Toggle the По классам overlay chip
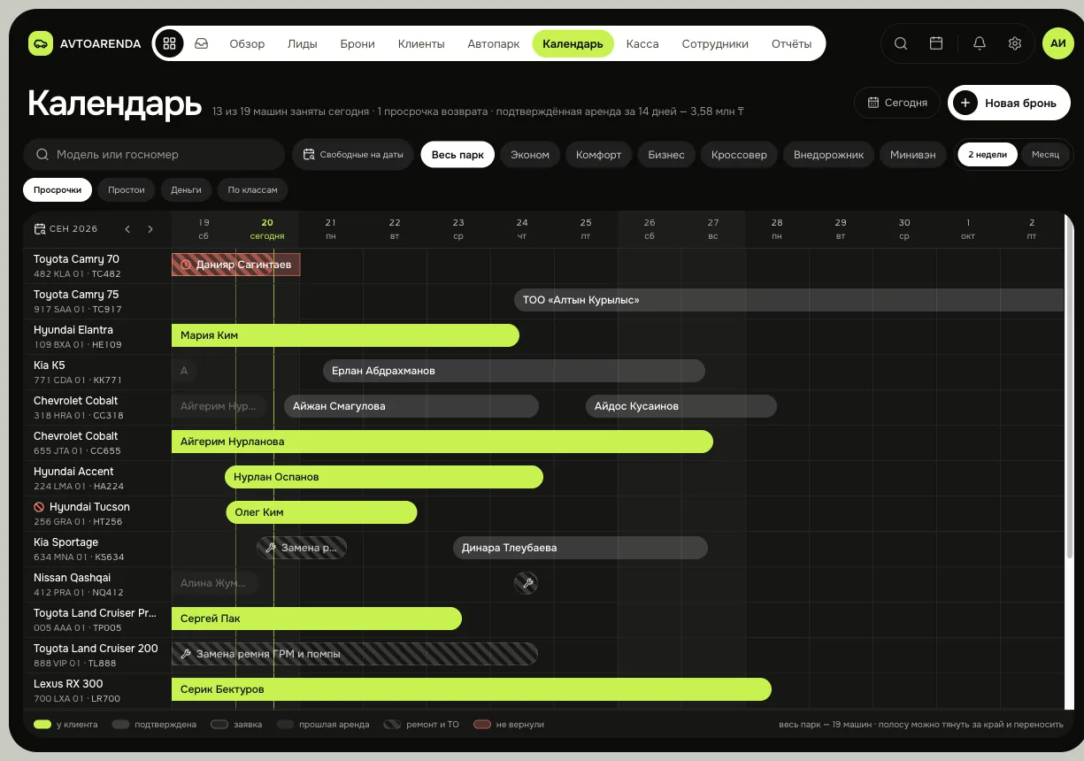Image resolution: width=1084 pixels, height=761 pixels. tap(253, 189)
